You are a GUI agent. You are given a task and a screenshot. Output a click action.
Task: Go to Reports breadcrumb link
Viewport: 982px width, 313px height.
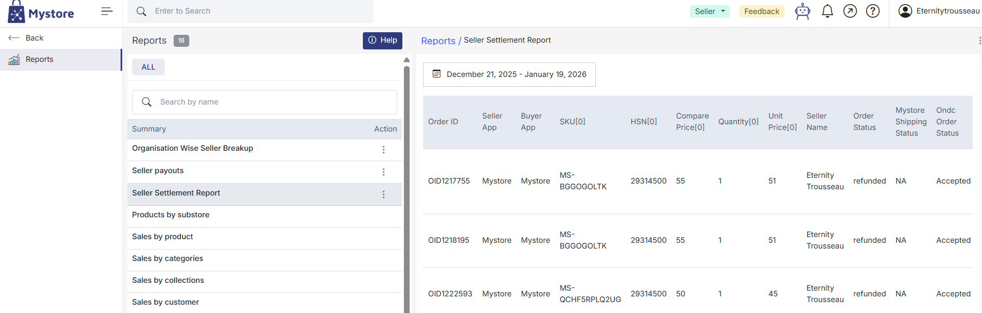point(438,41)
